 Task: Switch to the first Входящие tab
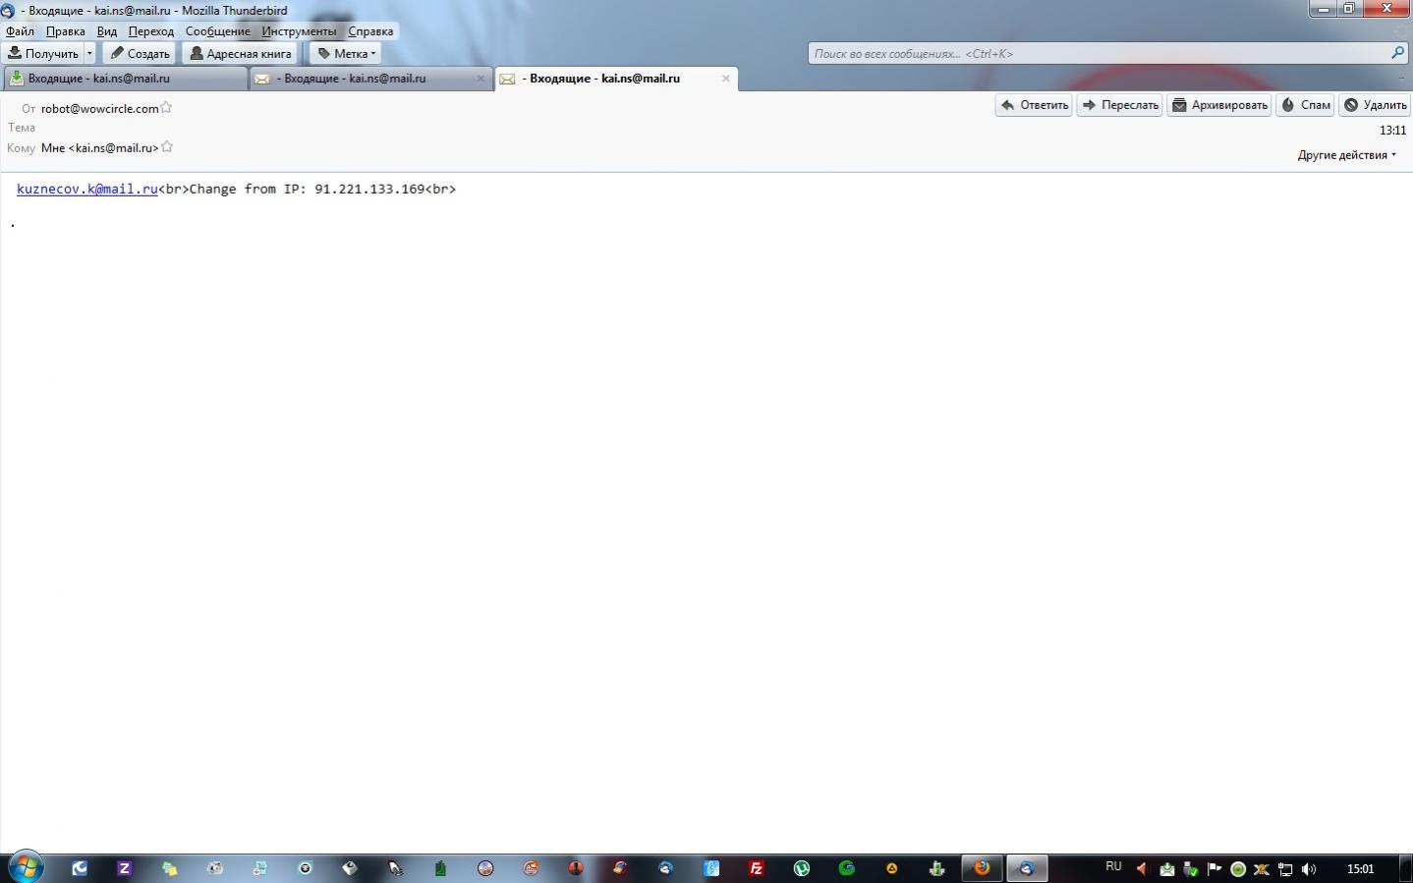tap(124, 79)
